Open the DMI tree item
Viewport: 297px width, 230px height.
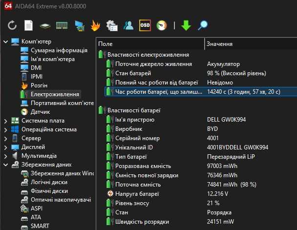tap(36, 68)
